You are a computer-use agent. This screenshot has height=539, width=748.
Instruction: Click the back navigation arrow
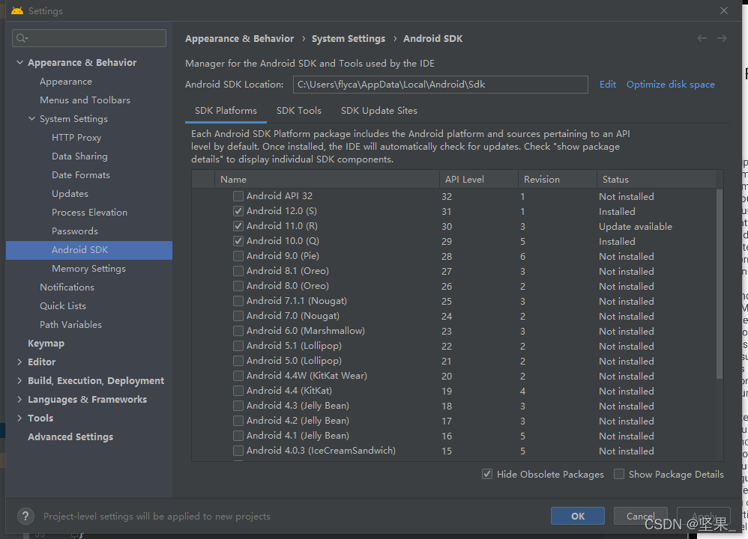point(702,38)
